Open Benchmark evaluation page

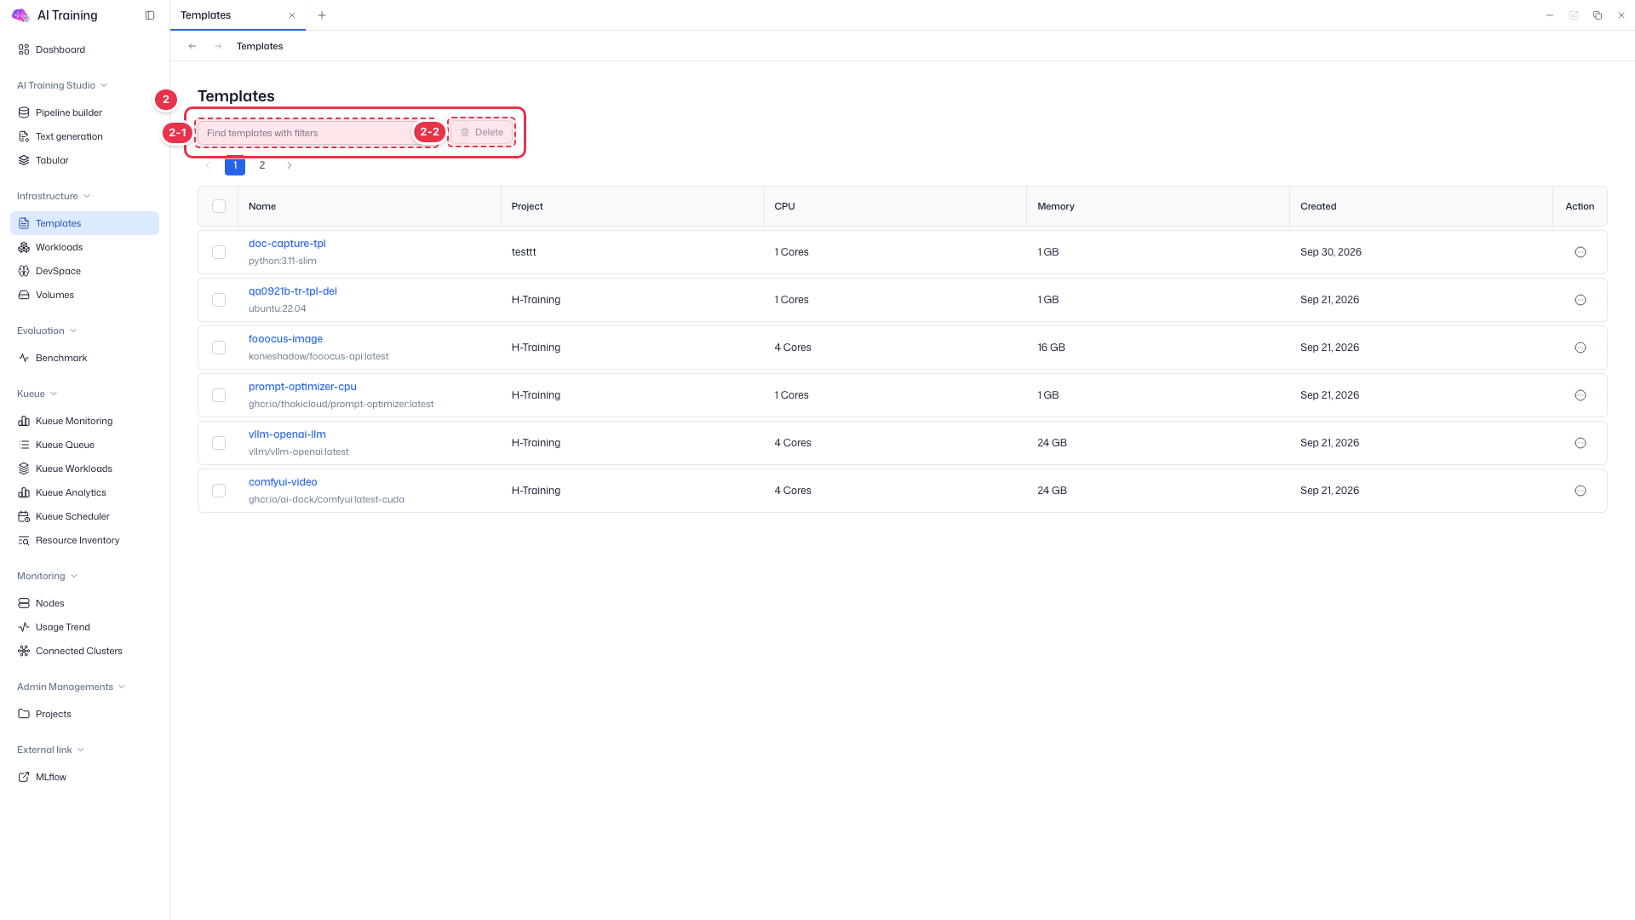point(84,358)
